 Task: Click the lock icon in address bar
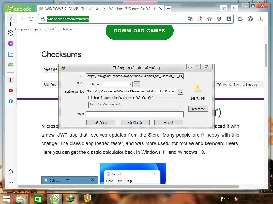click(43, 19)
